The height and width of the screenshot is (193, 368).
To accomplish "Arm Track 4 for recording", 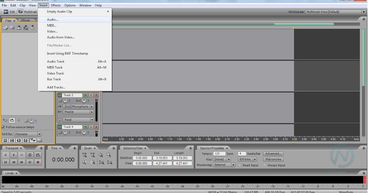I will (x=96, y=127).
